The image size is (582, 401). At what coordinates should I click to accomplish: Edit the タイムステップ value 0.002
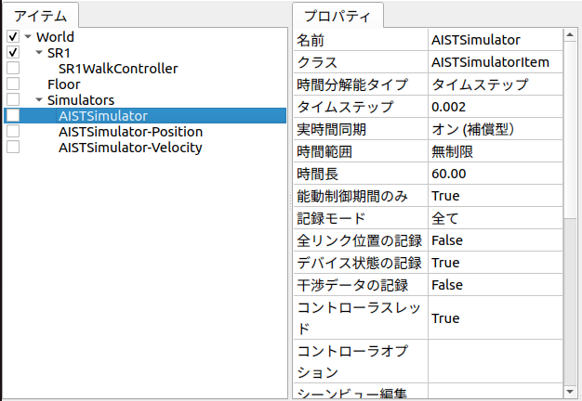point(496,107)
